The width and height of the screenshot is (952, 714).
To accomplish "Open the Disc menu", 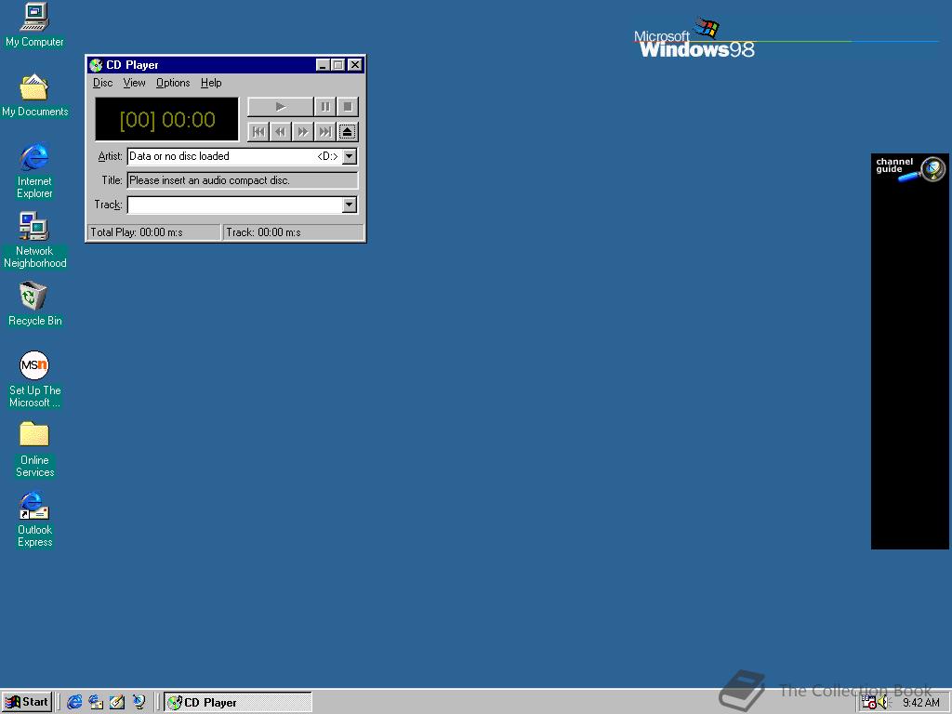I will pyautogui.click(x=102, y=83).
